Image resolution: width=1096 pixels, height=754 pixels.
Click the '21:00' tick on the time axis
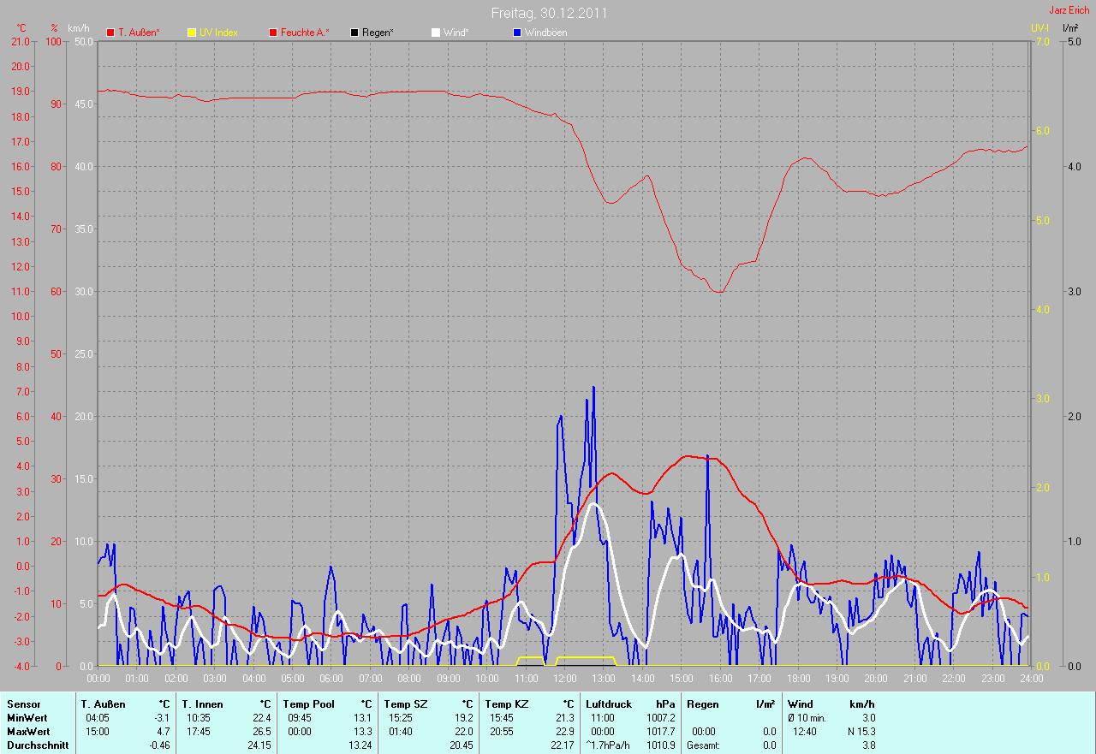[914, 679]
